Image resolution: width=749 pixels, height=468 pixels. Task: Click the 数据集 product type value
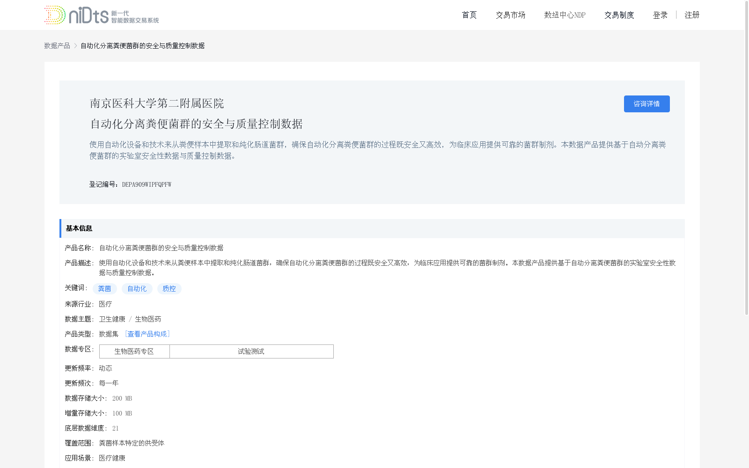pos(109,334)
